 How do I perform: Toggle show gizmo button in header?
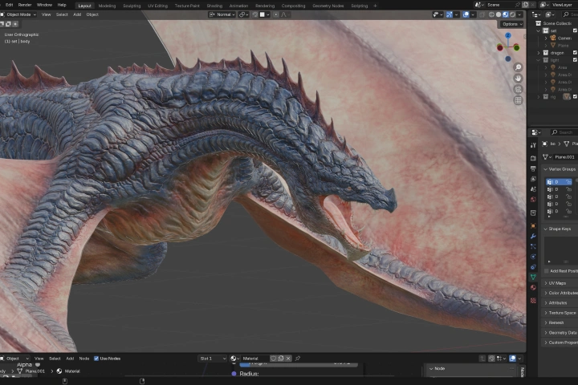coord(450,14)
